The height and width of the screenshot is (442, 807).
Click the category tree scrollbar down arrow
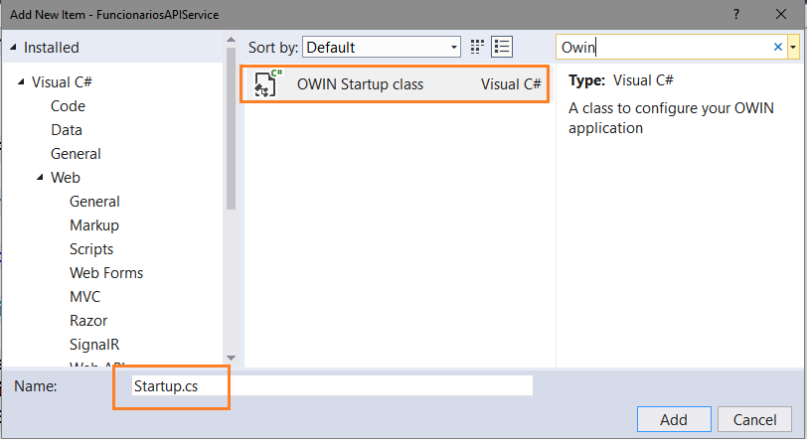pos(232,359)
